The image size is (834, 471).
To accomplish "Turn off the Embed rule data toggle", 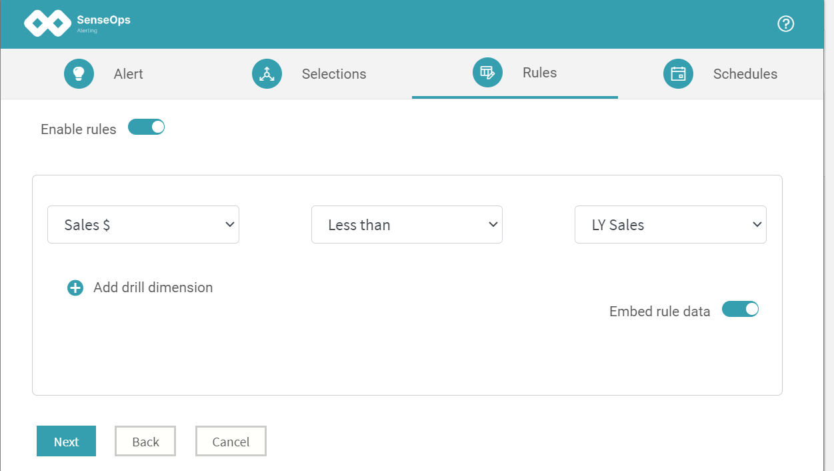I will 740,309.
